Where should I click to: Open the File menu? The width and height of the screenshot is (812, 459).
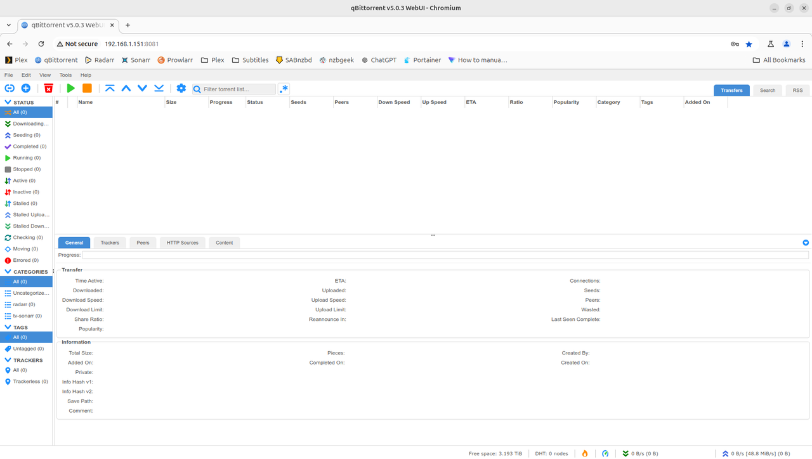click(9, 75)
